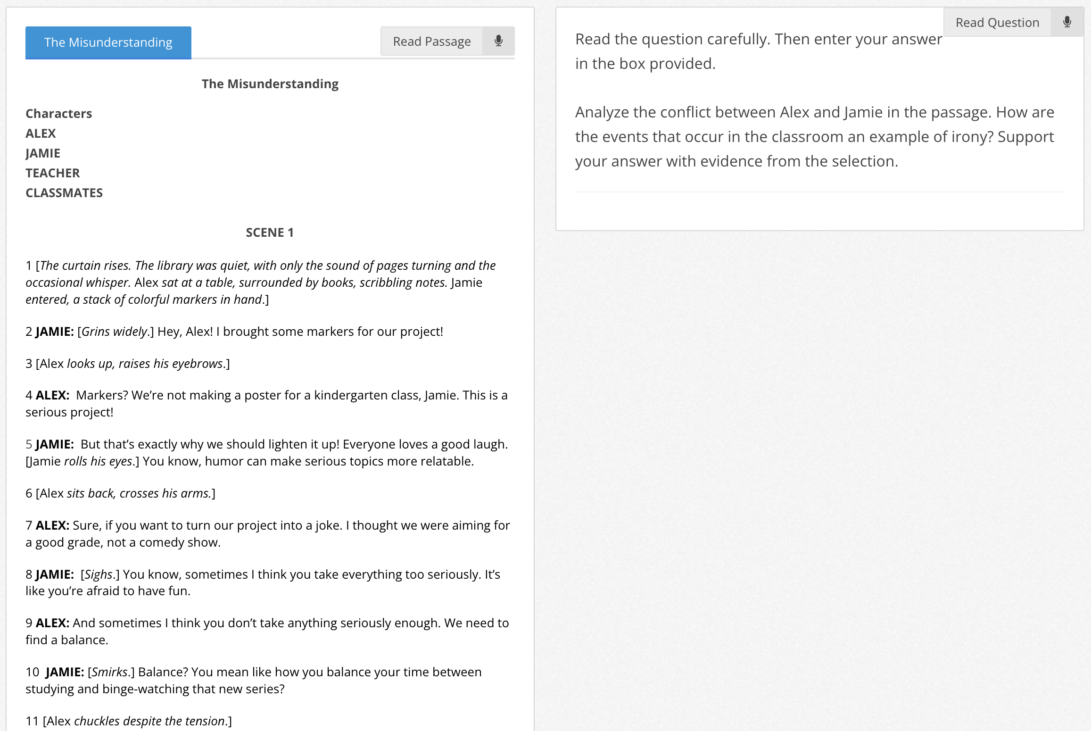This screenshot has width=1091, height=731.
Task: Click Alex's line about a comedy show
Action: pyautogui.click(x=268, y=533)
